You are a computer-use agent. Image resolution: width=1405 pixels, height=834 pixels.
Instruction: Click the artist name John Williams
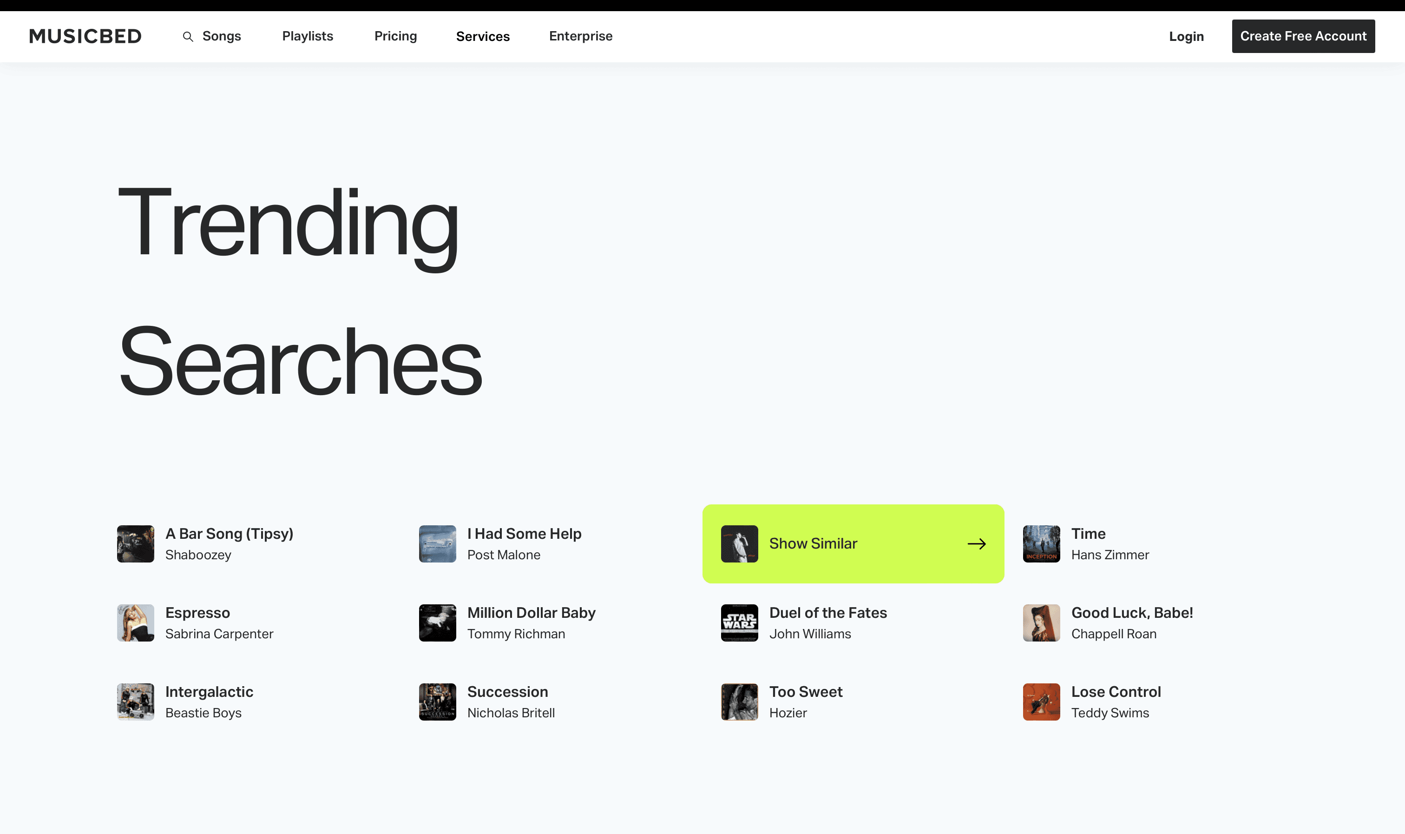(810, 634)
